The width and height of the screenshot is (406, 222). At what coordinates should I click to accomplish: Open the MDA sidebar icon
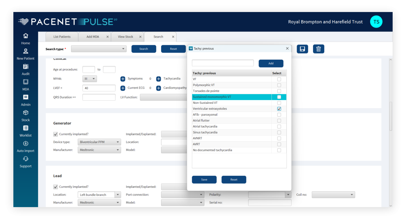[26, 82]
